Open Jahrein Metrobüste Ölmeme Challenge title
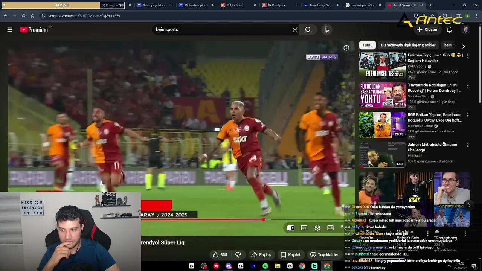The image size is (482, 271). pyautogui.click(x=432, y=147)
